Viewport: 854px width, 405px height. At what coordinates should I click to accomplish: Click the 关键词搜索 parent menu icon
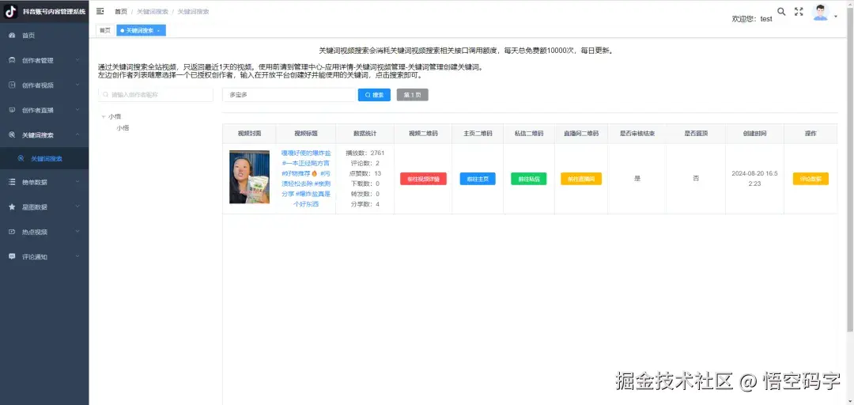pyautogui.click(x=12, y=134)
